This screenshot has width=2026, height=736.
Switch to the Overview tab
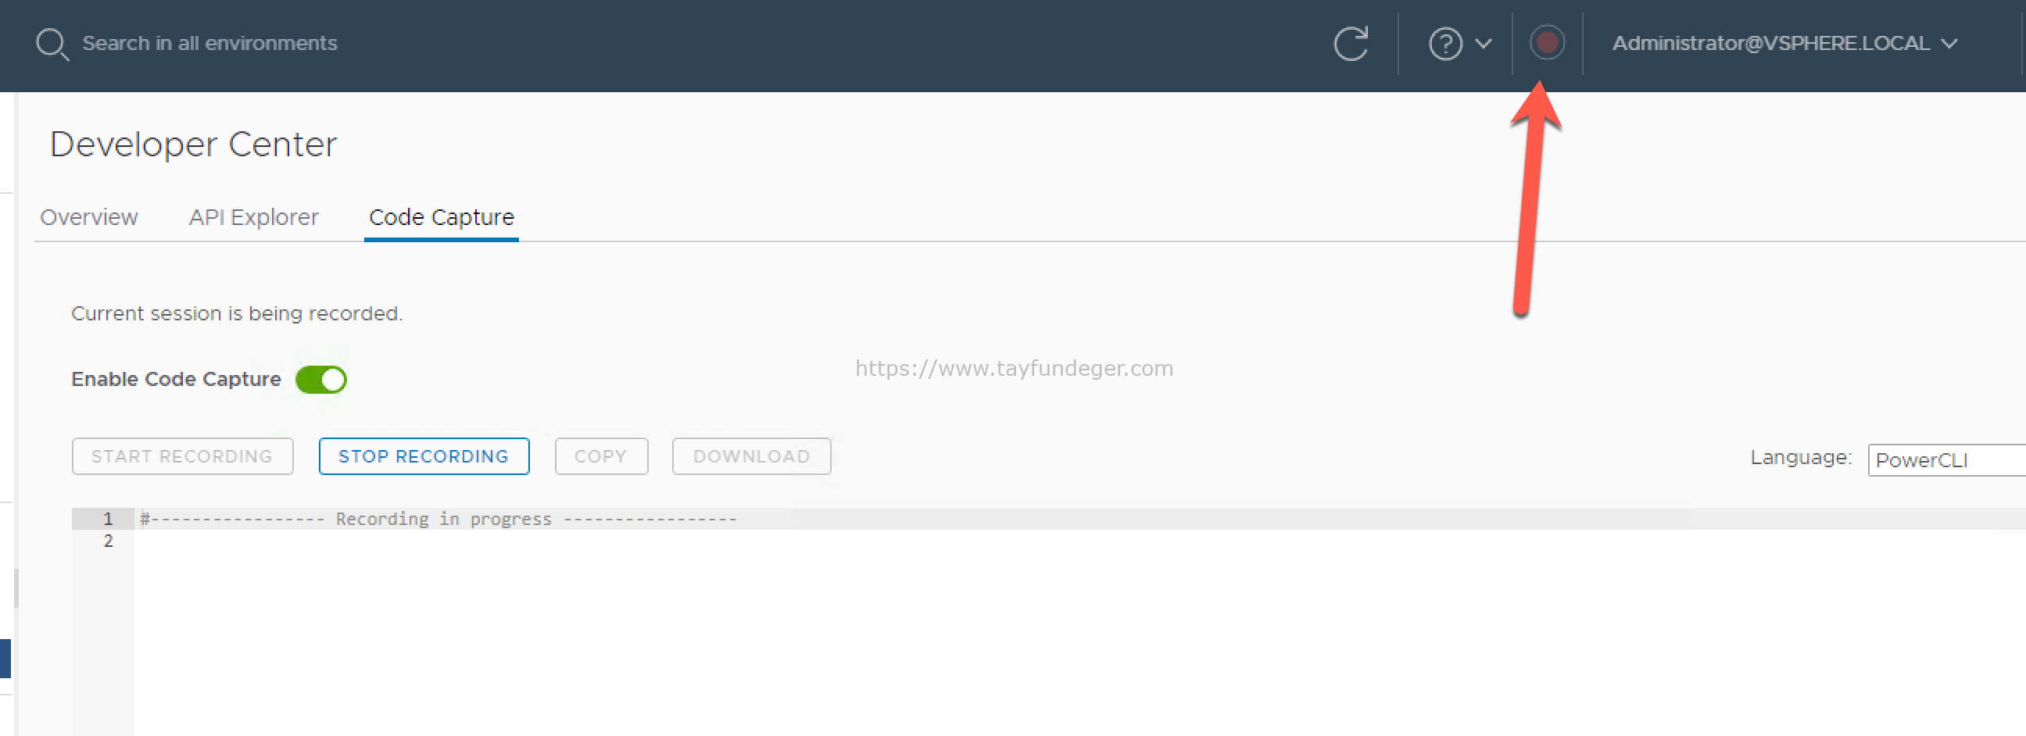89,217
